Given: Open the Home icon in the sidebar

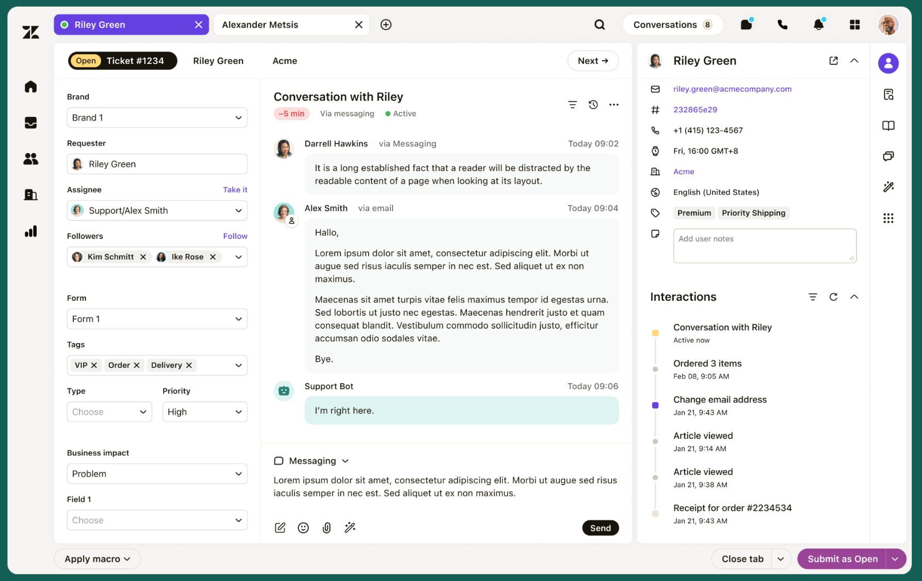Looking at the screenshot, I should click(x=30, y=87).
